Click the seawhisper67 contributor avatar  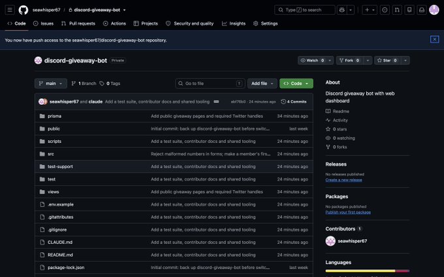coord(330,241)
